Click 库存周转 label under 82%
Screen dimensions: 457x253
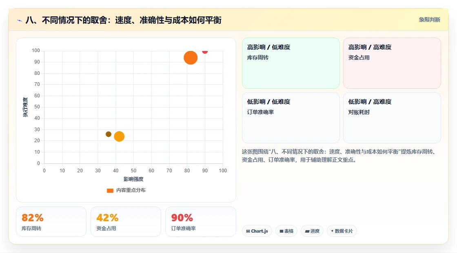31,229
